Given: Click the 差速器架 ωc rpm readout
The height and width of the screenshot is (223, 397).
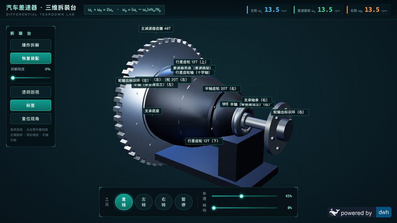Looking at the screenshot, I should point(318,10).
